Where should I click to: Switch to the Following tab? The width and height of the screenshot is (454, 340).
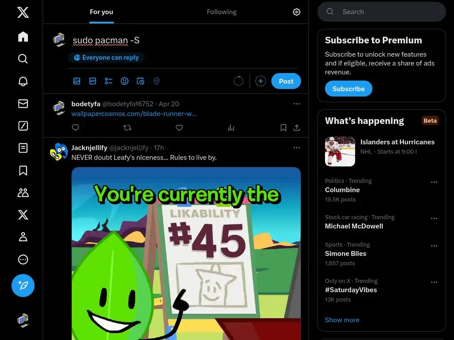pyautogui.click(x=222, y=12)
